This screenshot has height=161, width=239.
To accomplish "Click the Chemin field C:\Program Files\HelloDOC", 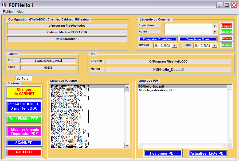I will pyautogui.click(x=169, y=61).
